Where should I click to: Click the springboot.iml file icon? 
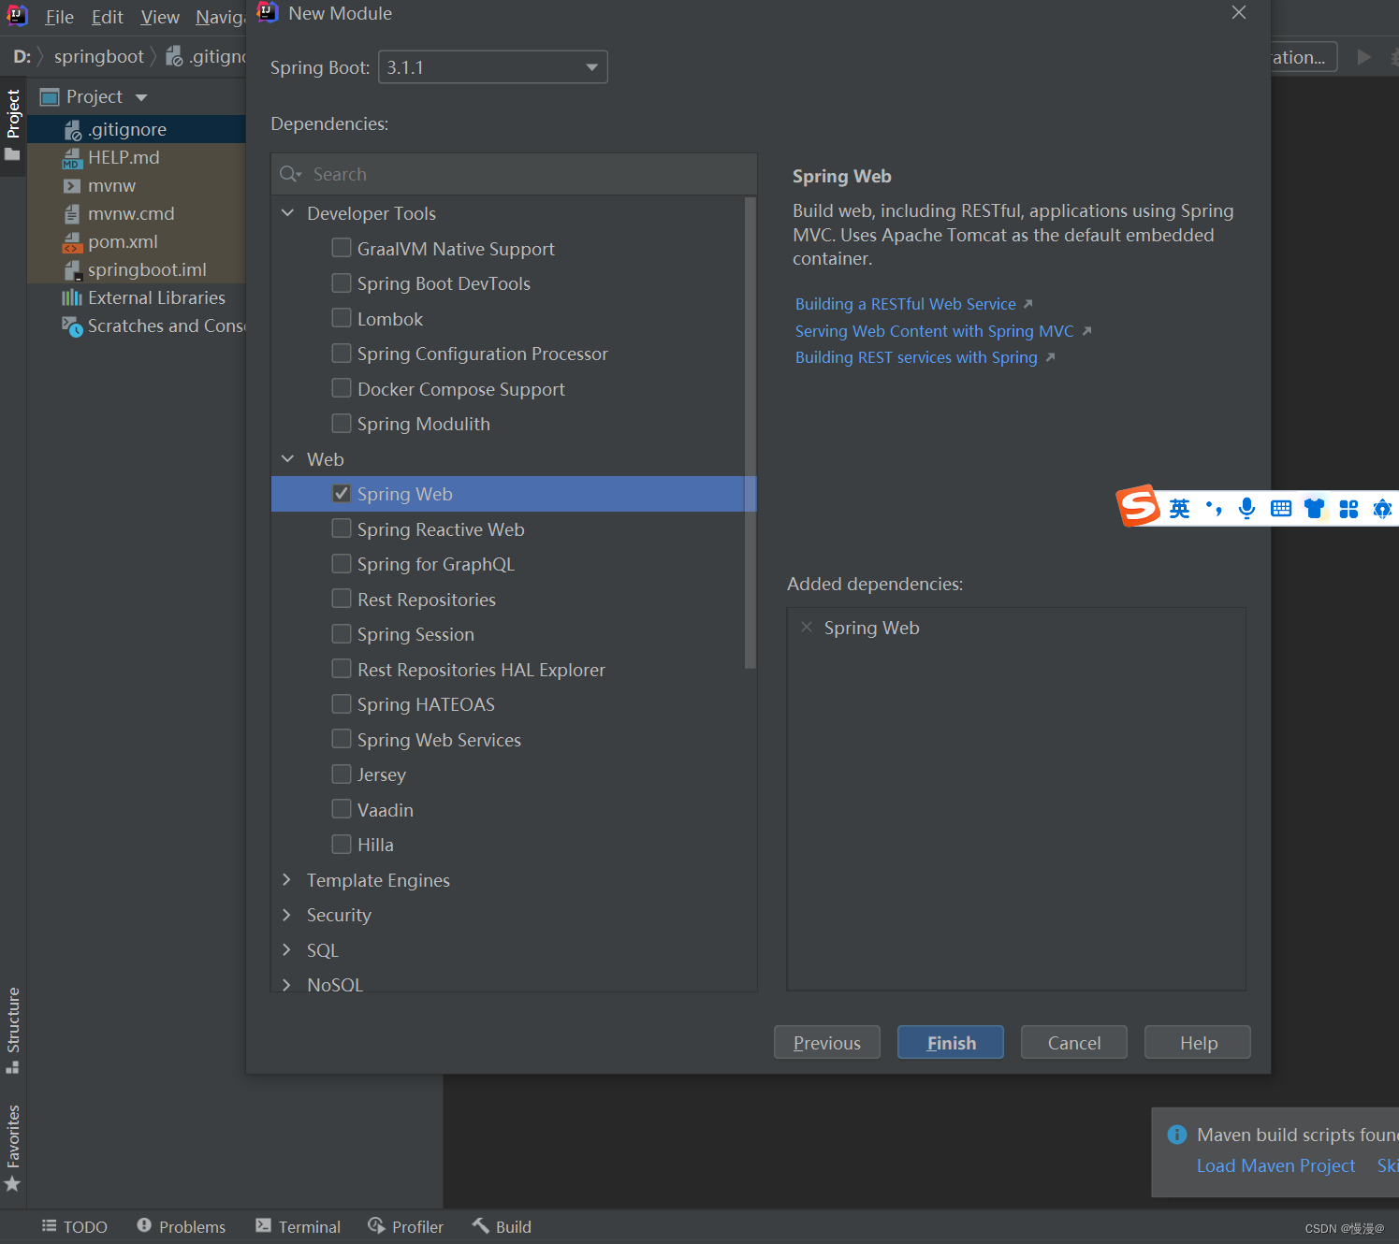click(72, 270)
